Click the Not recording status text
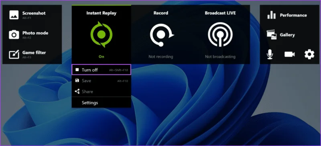The image size is (321, 146). tap(161, 57)
